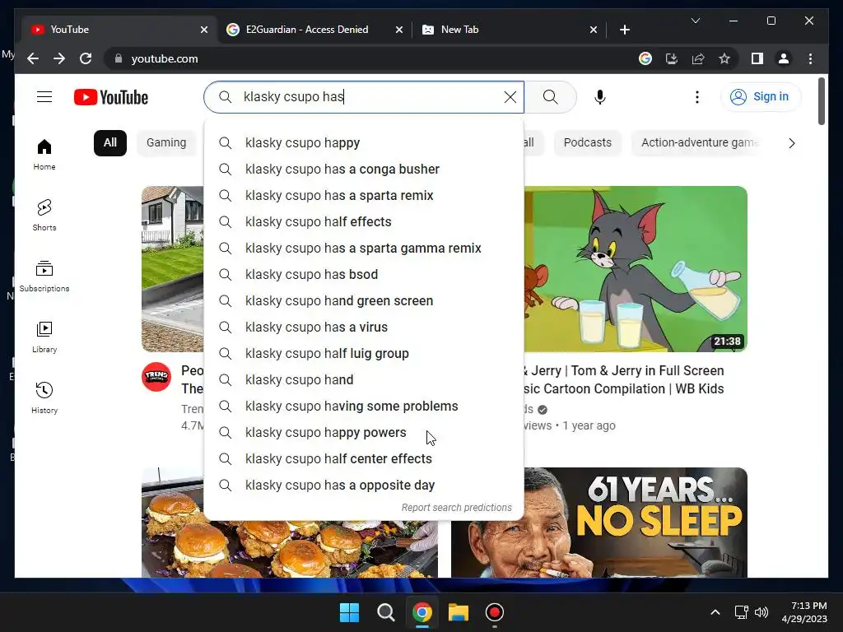The image size is (843, 632).
Task: Choose suggestion 'klasky csupo happy powers'
Action: [x=363, y=433]
